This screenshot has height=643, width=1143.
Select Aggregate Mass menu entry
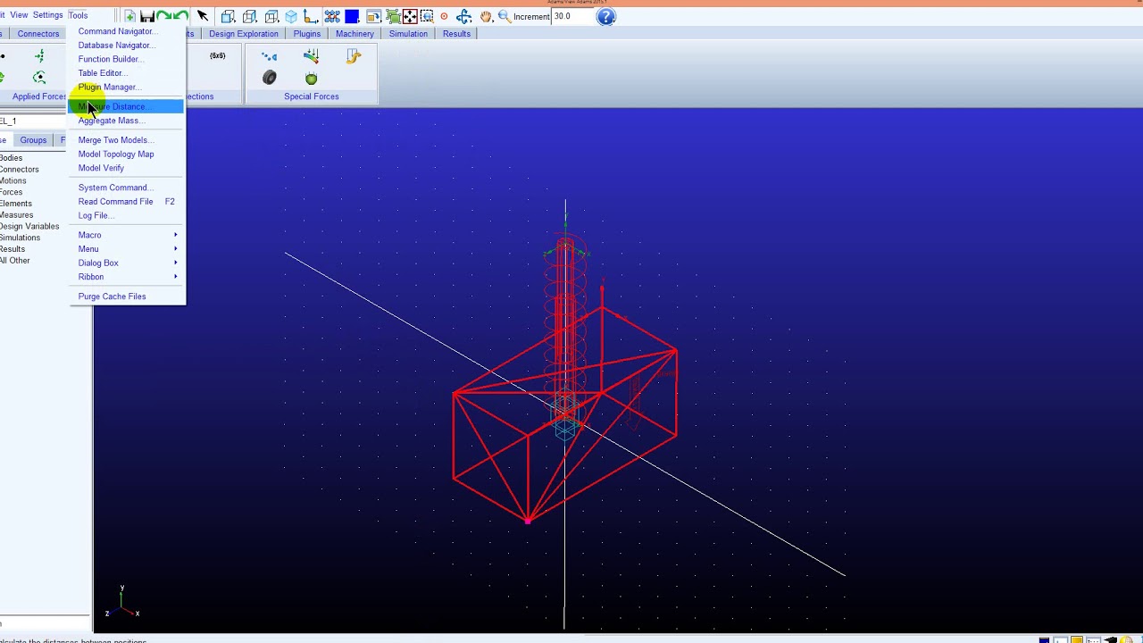(x=126, y=121)
